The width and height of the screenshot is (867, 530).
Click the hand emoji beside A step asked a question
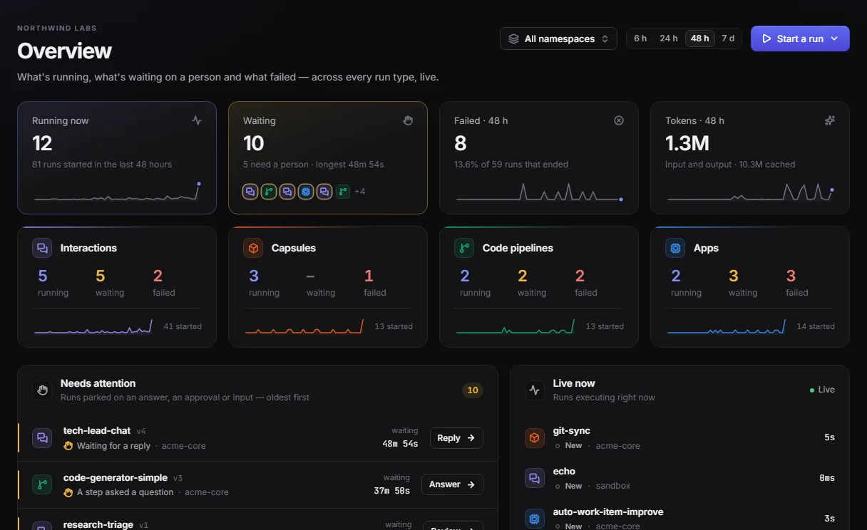pos(68,492)
